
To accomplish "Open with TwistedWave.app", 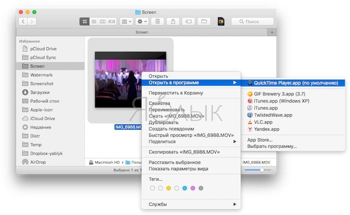I will pyautogui.click(x=293, y=115).
